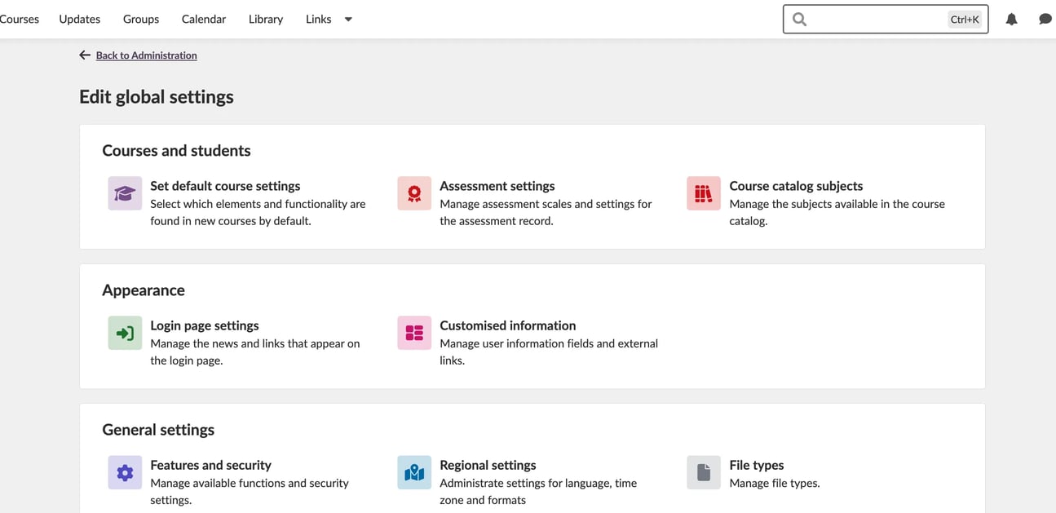
Task: Click the grey File types document icon
Action: [x=703, y=473]
